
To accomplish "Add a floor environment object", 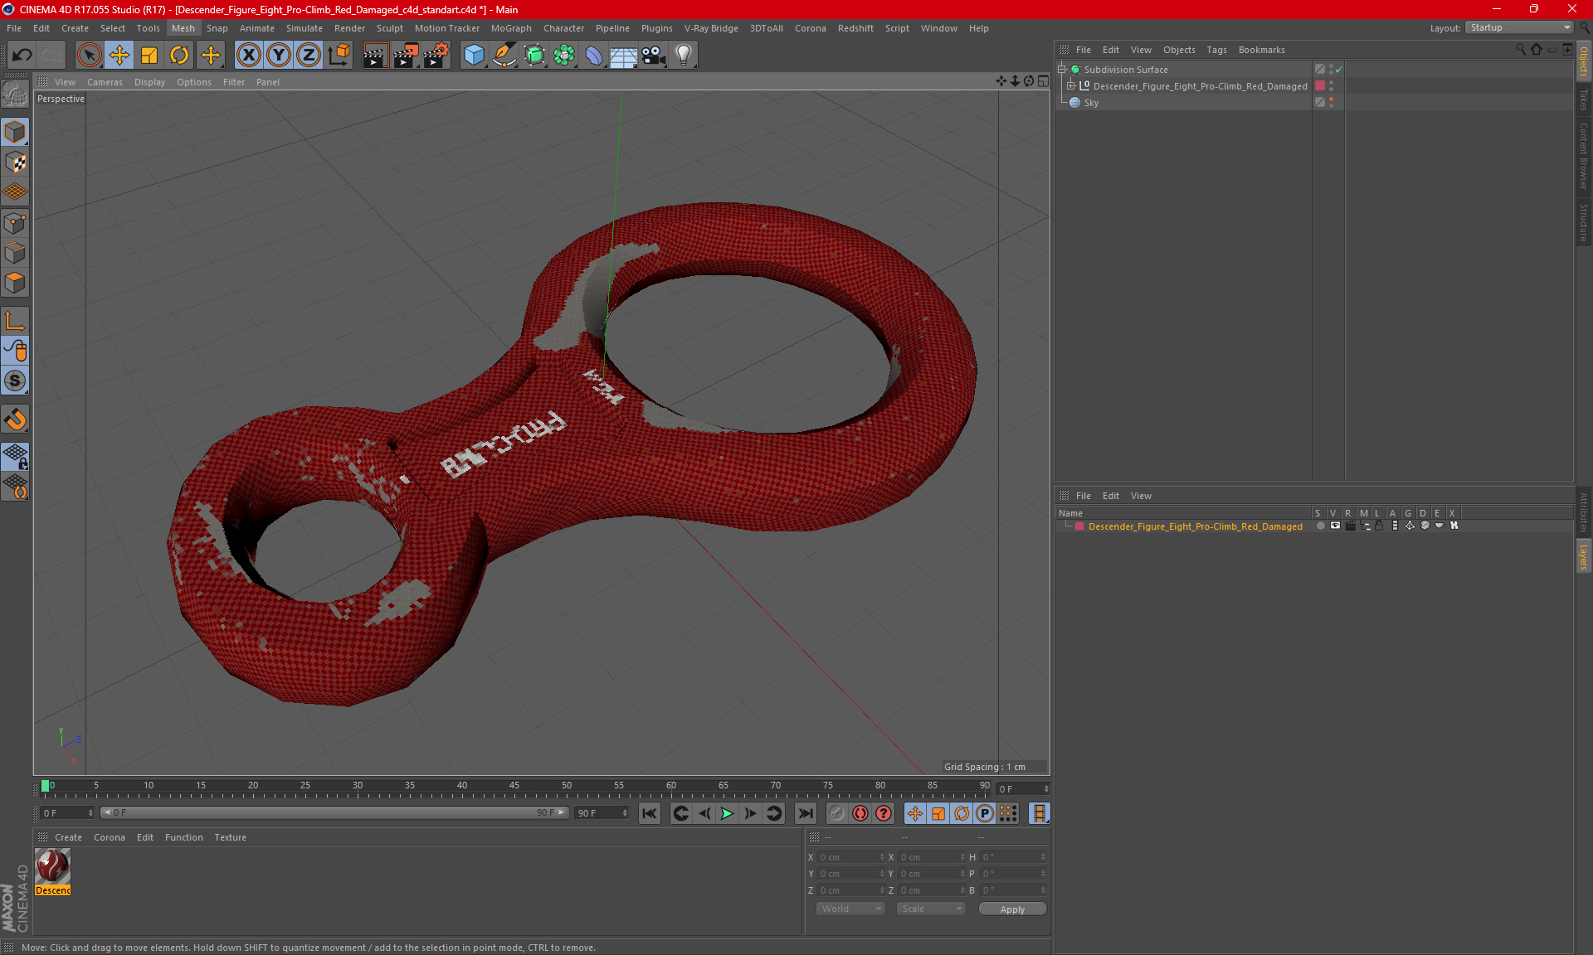I will coord(623,56).
